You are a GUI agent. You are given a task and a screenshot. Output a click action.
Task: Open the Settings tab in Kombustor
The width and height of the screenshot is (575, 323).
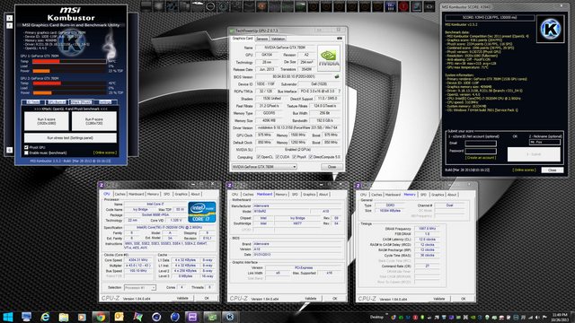point(105,102)
